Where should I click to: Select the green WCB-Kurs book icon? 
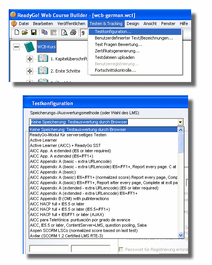click(x=29, y=47)
